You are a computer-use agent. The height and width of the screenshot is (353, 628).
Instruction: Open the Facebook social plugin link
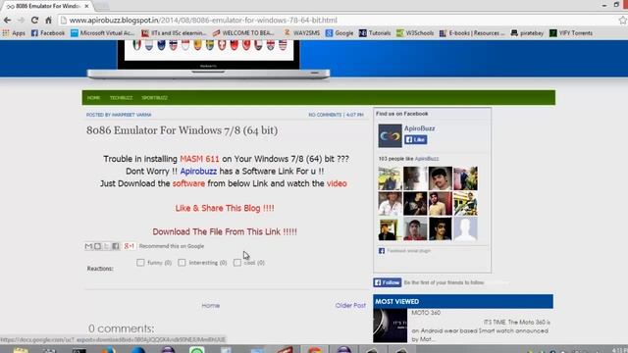pyautogui.click(x=408, y=251)
